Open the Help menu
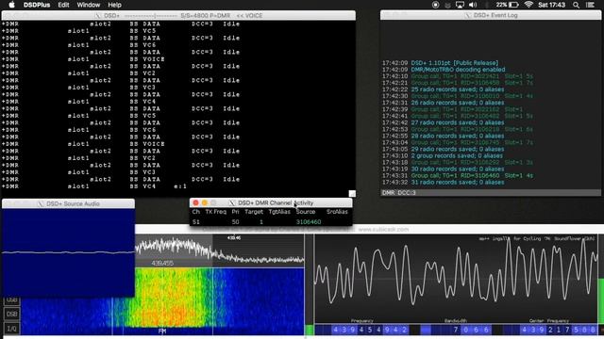This screenshot has height=339, width=604. [114, 5]
